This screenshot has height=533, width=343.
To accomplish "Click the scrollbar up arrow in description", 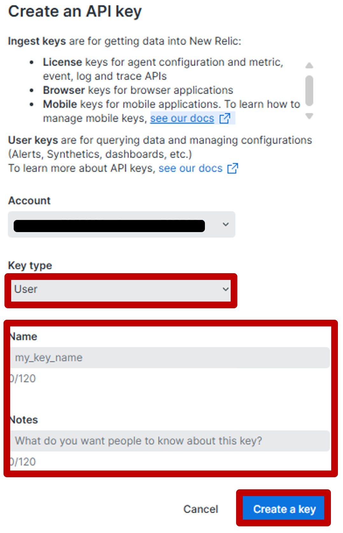I will 309,66.
